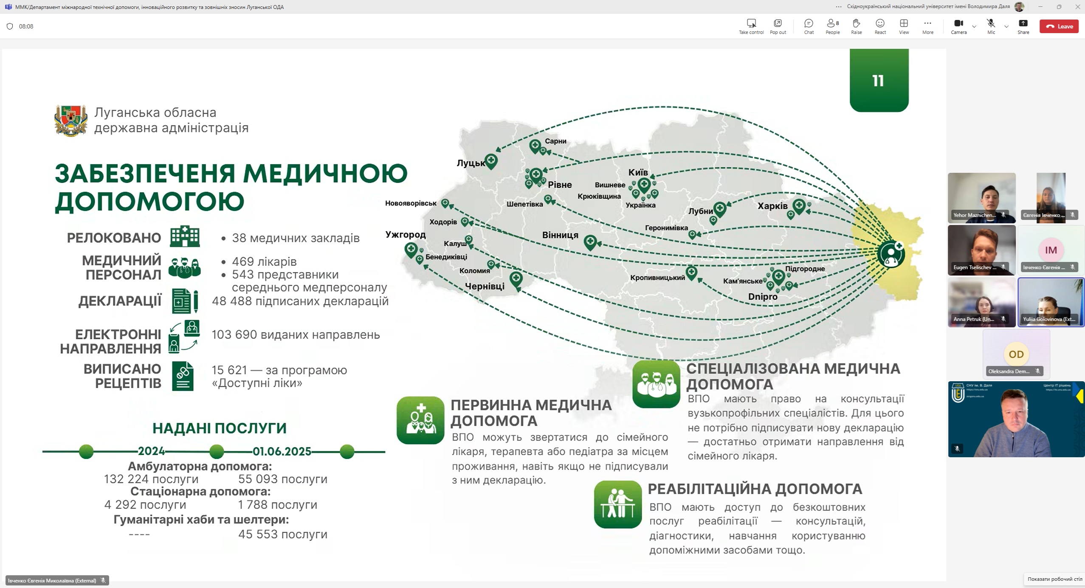This screenshot has width=1085, height=588.
Task: Click the Leave button
Action: [1059, 26]
